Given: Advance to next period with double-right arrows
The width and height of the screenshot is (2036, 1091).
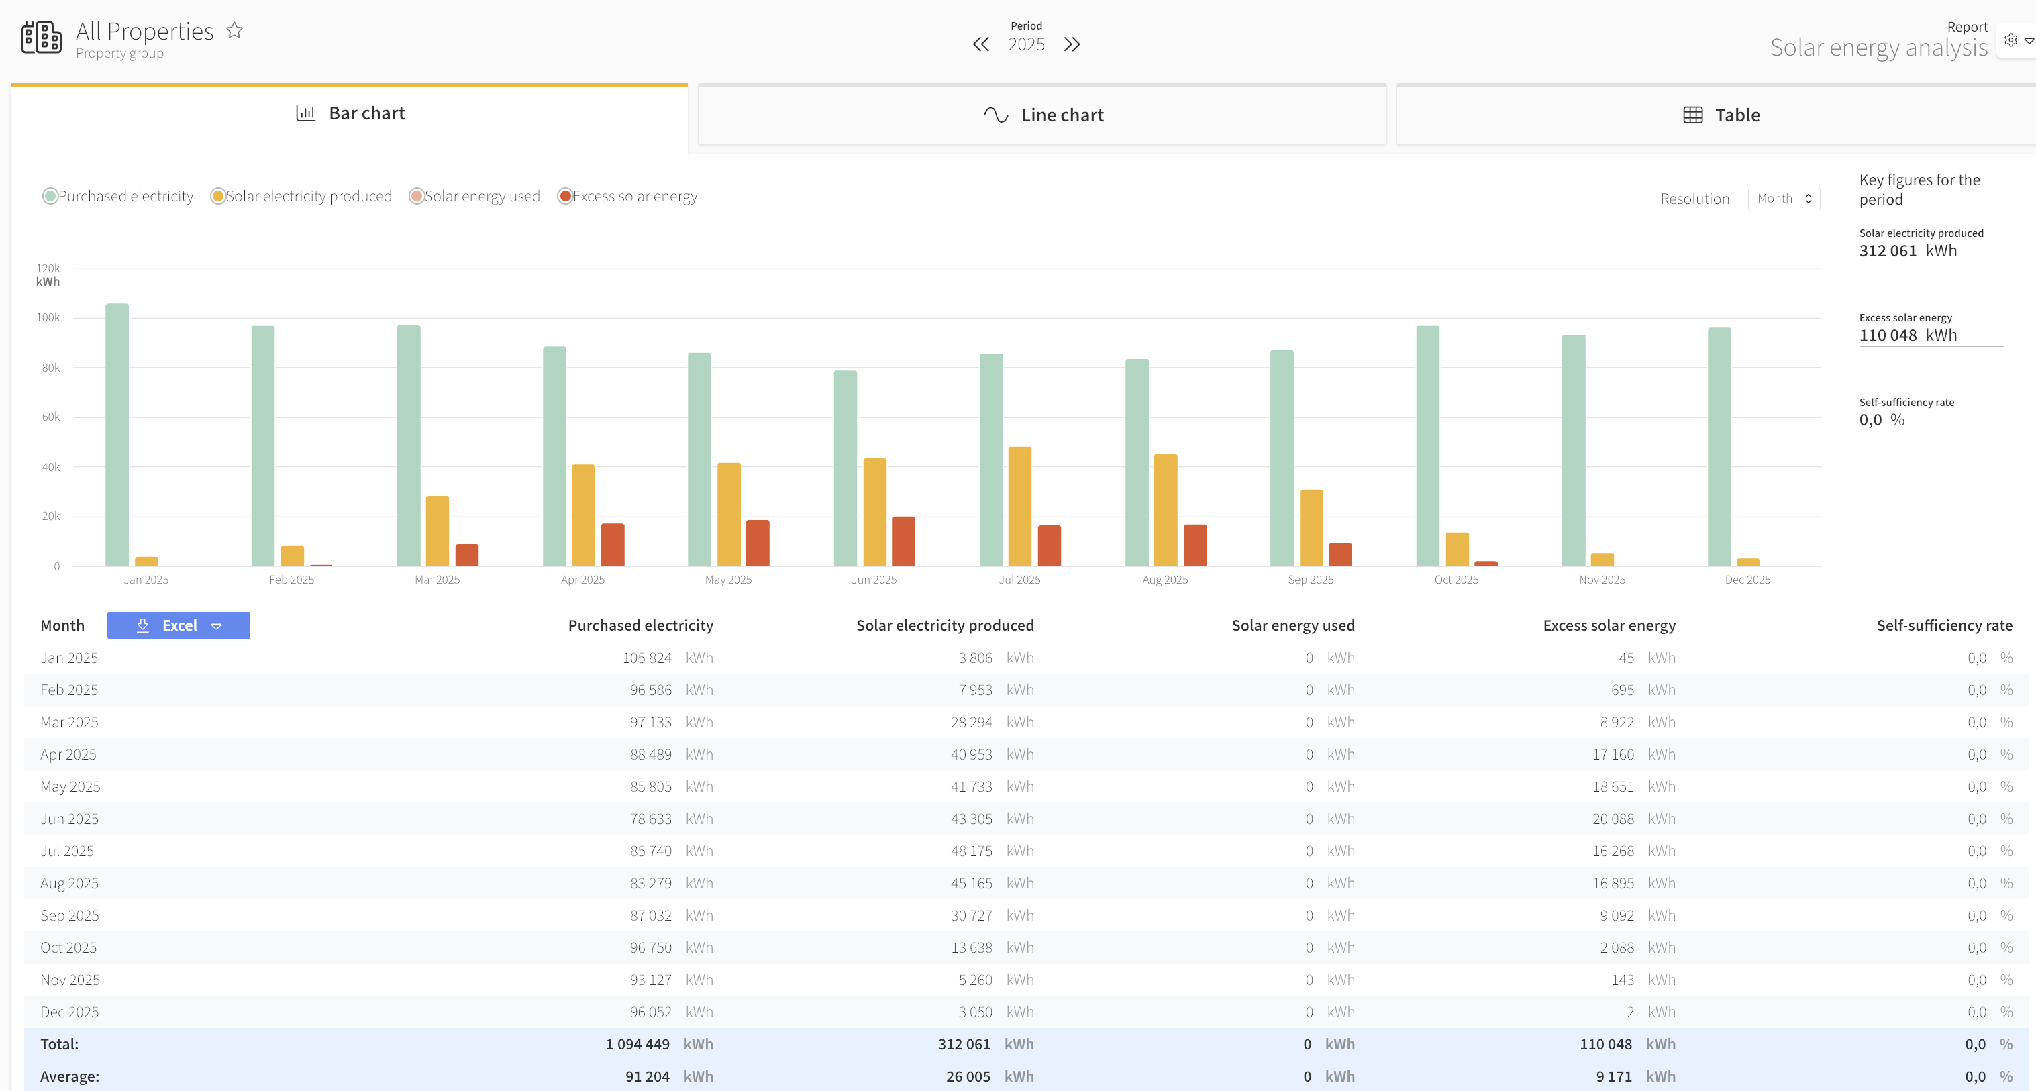Looking at the screenshot, I should pyautogui.click(x=1072, y=44).
